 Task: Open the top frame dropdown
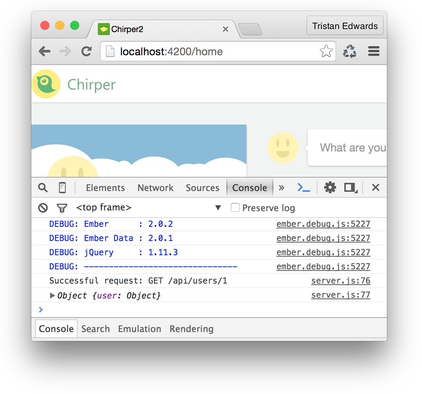[218, 208]
